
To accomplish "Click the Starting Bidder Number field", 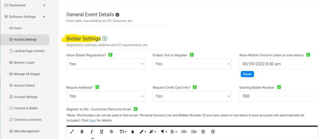I will (278, 96).
